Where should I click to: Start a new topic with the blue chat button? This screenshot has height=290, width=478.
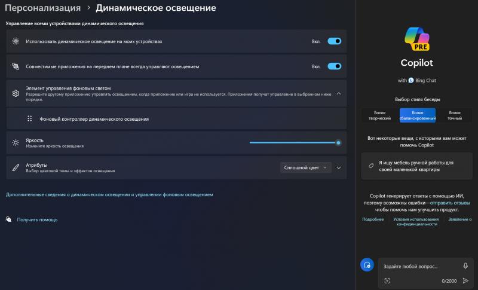pyautogui.click(x=367, y=265)
